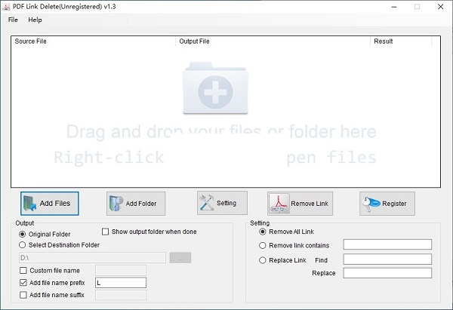
Task: Click the Find text field
Action: point(387,259)
